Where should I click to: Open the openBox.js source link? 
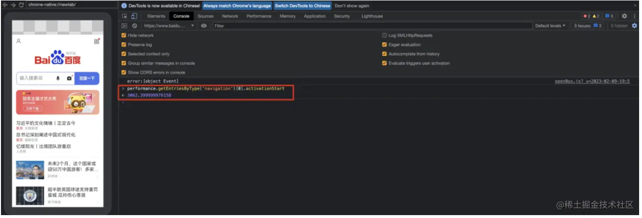pyautogui.click(x=592, y=82)
